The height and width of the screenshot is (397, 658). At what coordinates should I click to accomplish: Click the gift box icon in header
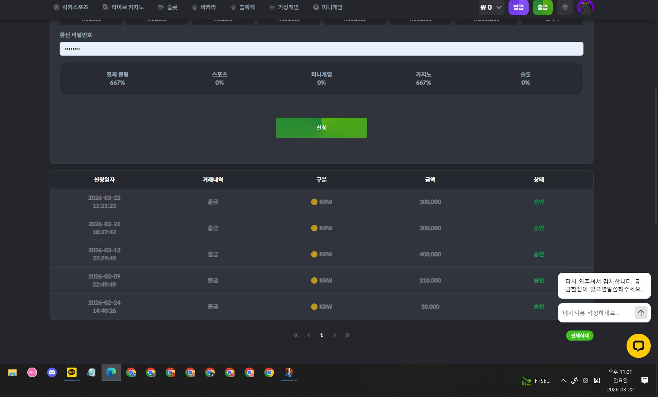tap(565, 7)
